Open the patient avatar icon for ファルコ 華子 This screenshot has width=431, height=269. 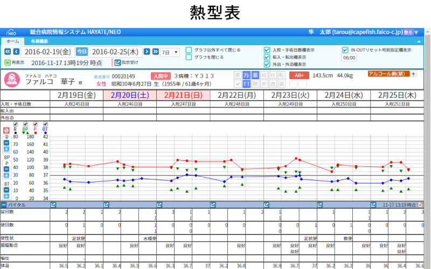[x=12, y=80]
